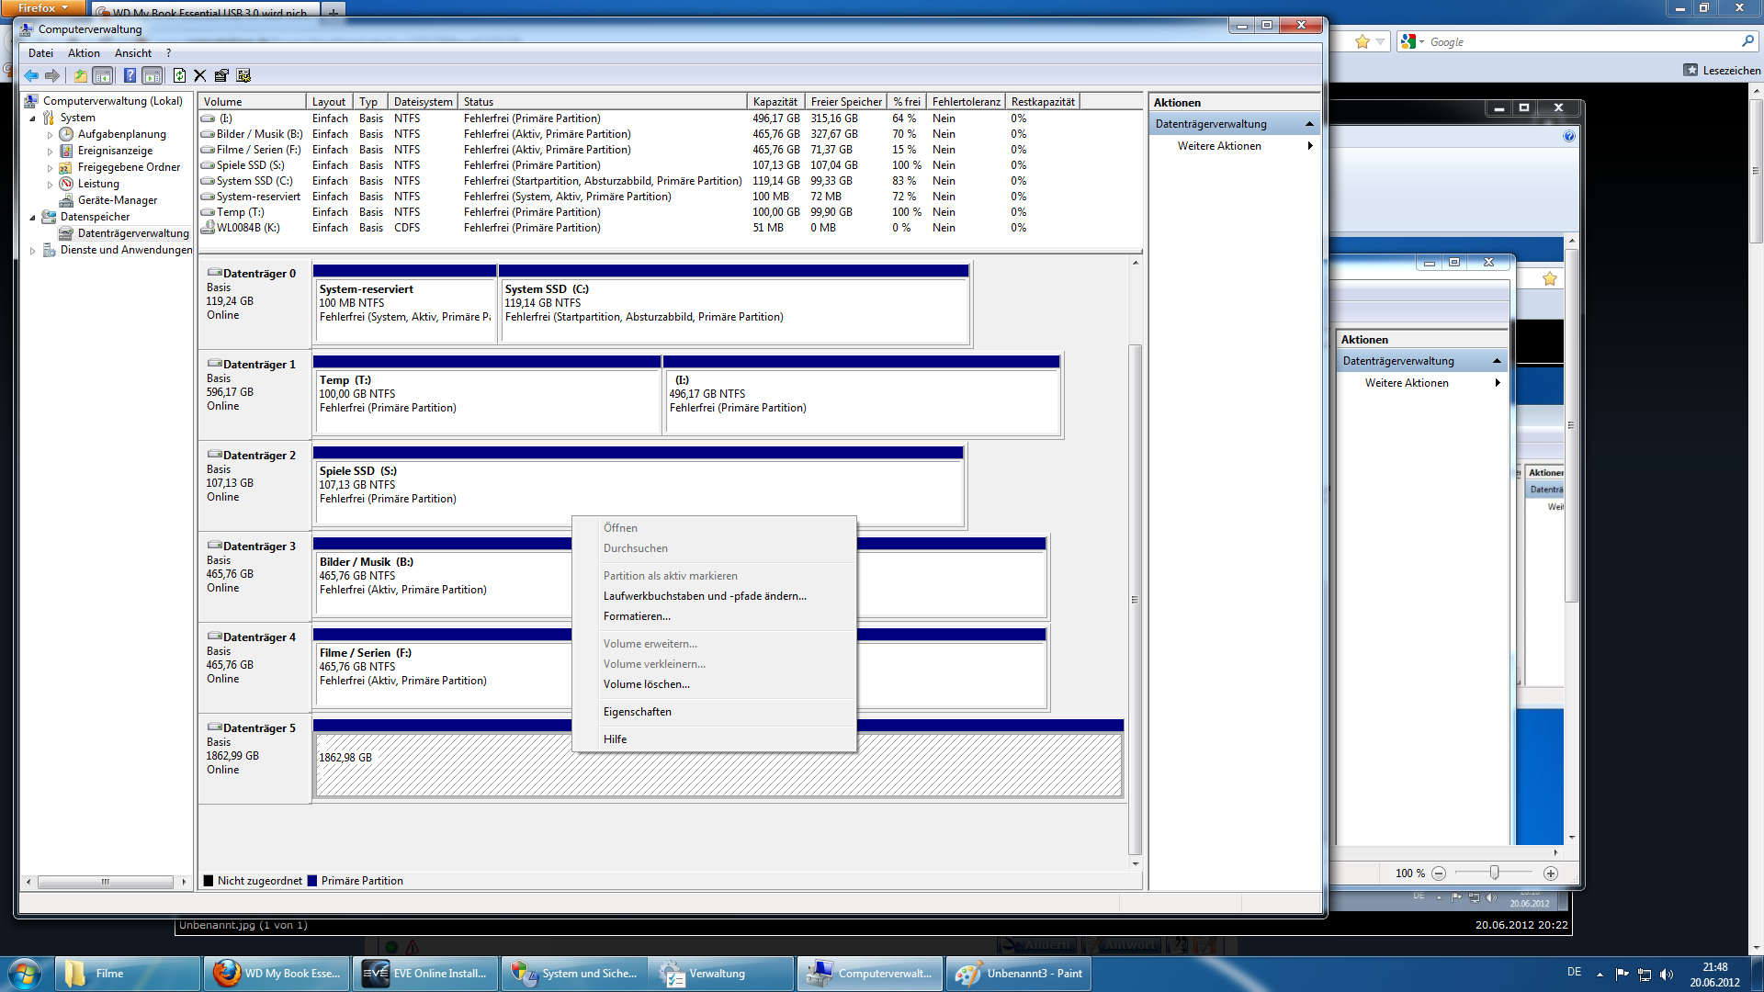Open the Ansicht menu
This screenshot has width=1764, height=992.
tap(133, 53)
